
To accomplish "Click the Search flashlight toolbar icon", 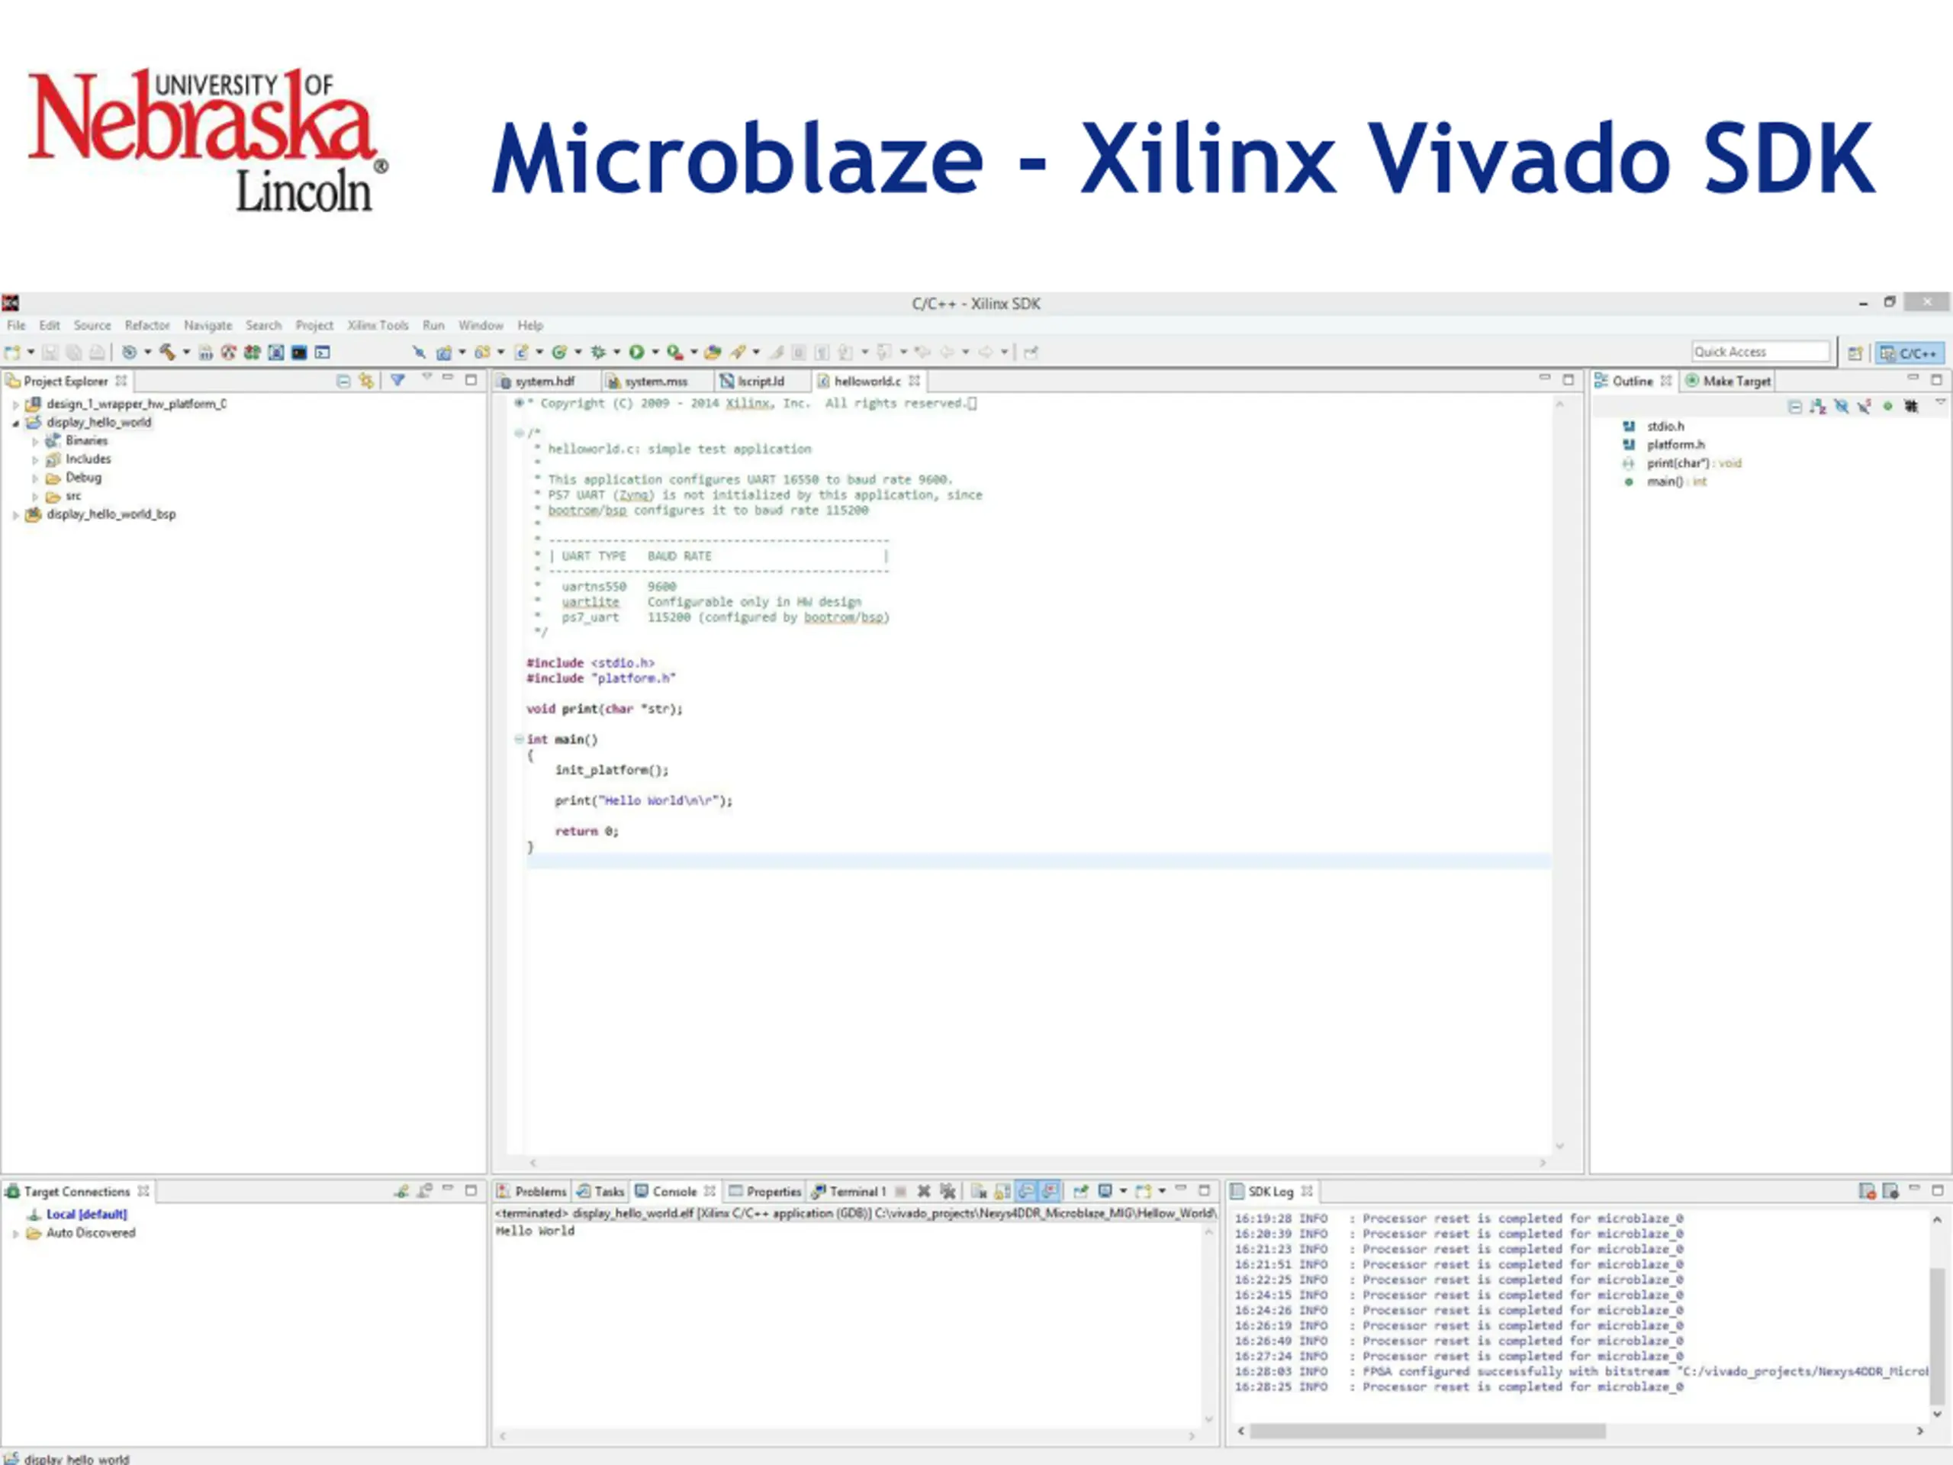I will (x=738, y=353).
